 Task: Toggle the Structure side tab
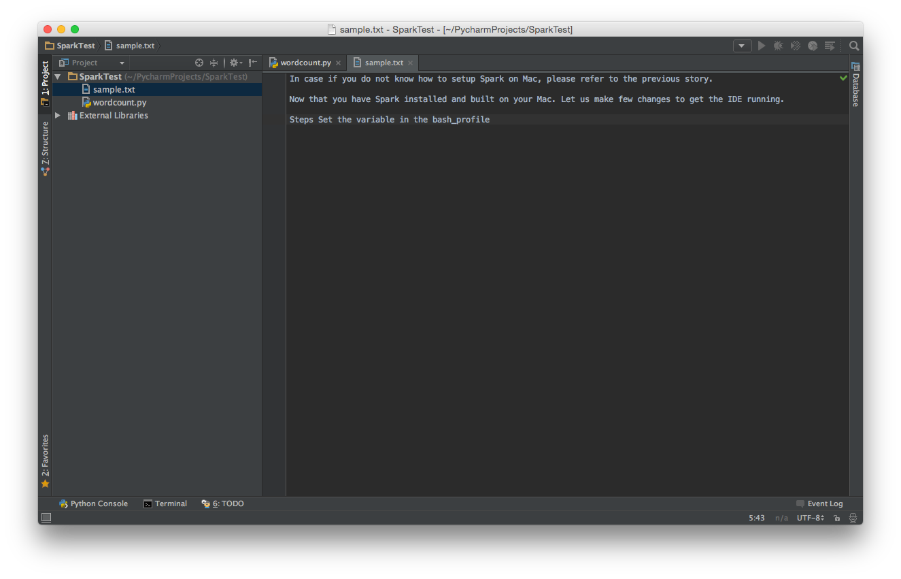click(x=45, y=149)
